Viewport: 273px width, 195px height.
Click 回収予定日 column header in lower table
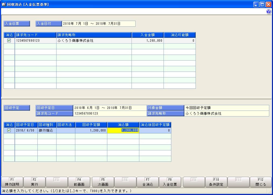26,125
